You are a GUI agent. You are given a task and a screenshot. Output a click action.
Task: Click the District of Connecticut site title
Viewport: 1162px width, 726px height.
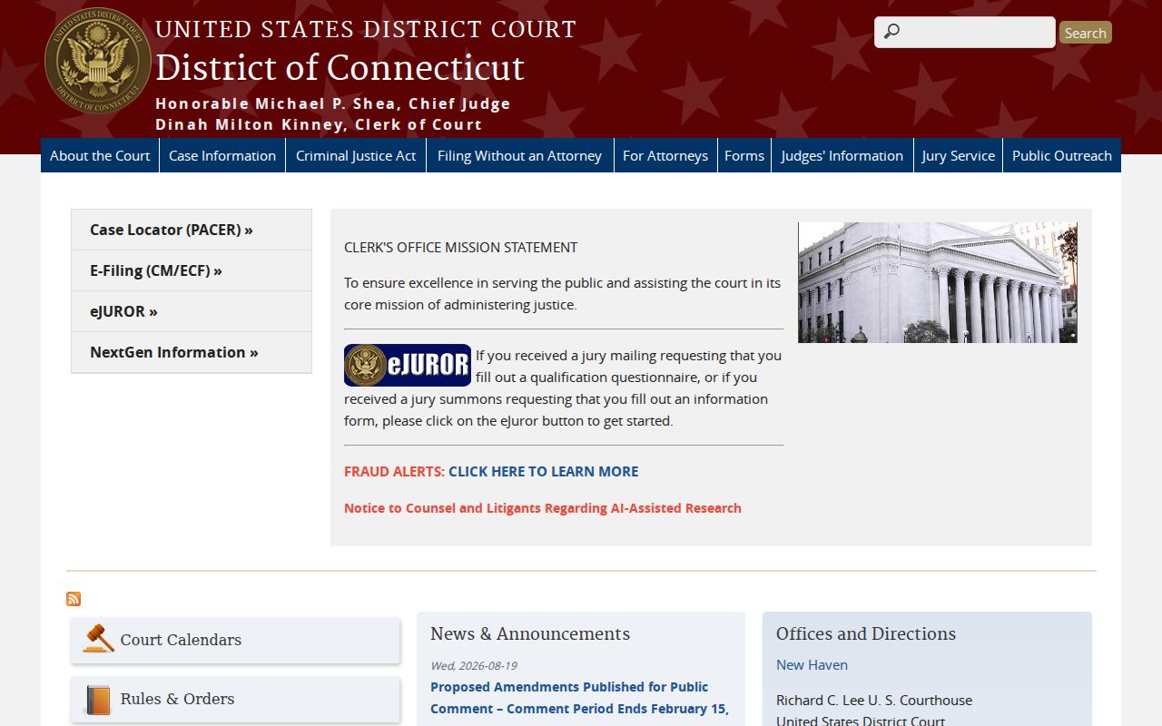coord(340,68)
